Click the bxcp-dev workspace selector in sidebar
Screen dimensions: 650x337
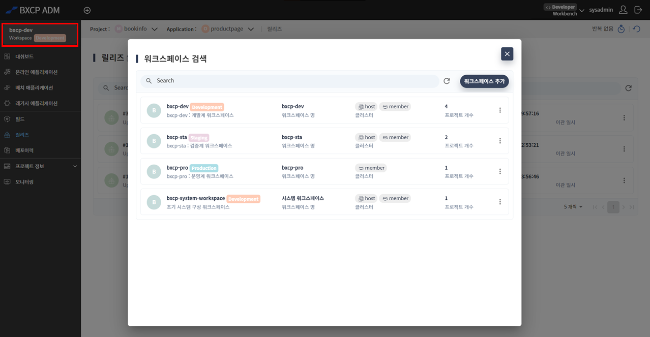coord(40,34)
